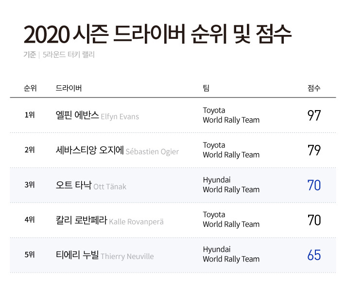Click the score 97 for Elfyn Evans
The height and width of the screenshot is (291, 346).
pos(314,115)
